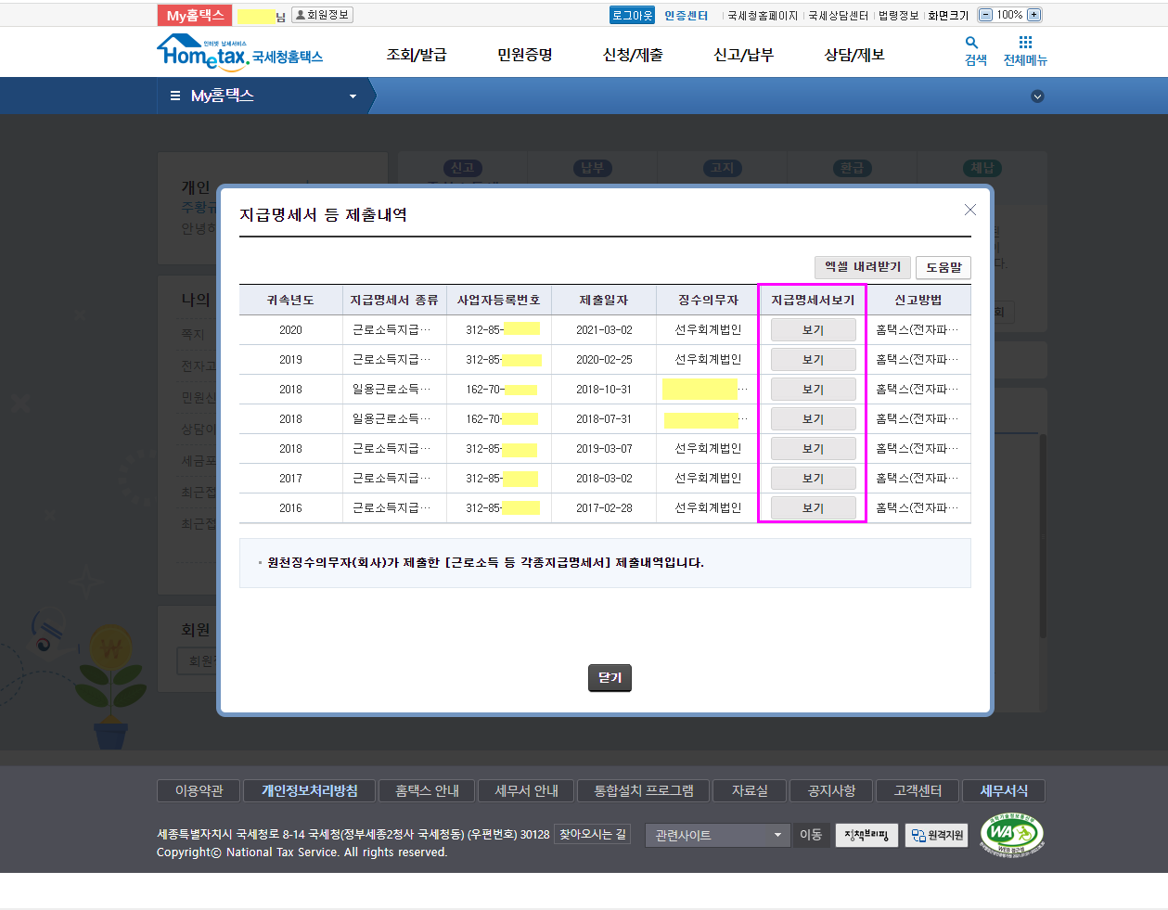This screenshot has width=1168, height=910.
Task: Click the 찾아오시는 길 button
Action: pos(593,835)
